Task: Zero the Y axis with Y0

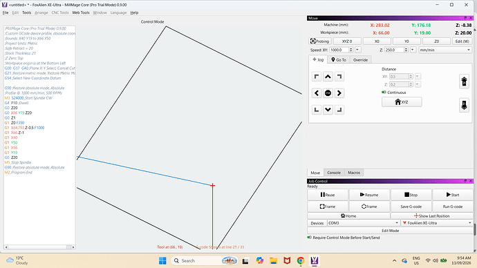Action: tap(406, 41)
